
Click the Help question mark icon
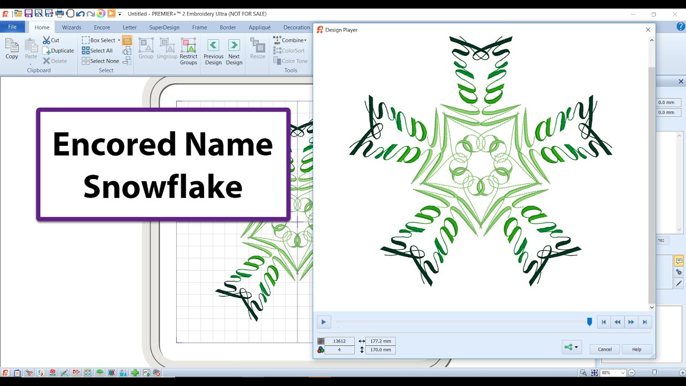(x=680, y=27)
